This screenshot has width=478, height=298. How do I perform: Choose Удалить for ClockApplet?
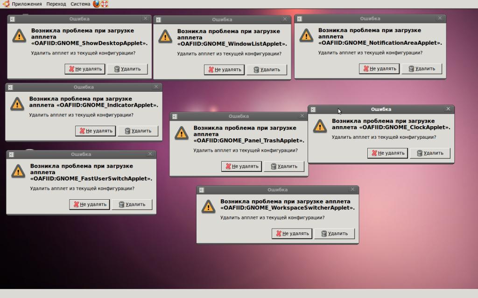[430, 153]
